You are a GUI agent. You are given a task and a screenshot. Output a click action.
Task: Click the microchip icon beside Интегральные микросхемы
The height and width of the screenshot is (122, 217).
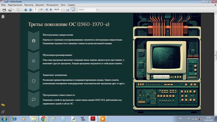pos(34,41)
